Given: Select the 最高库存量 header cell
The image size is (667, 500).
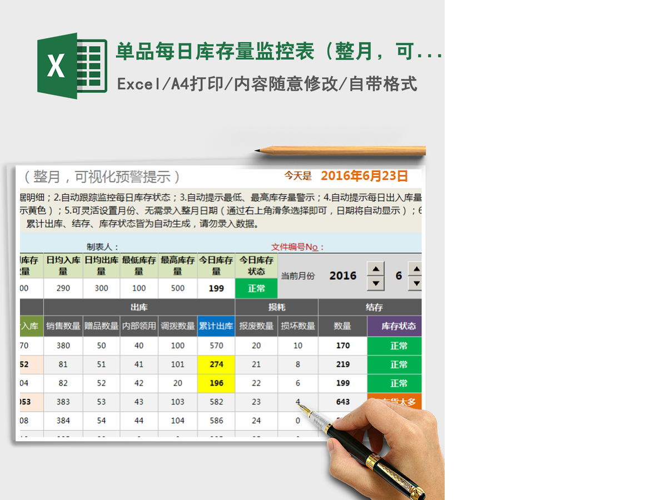Looking at the screenshot, I should (x=178, y=266).
